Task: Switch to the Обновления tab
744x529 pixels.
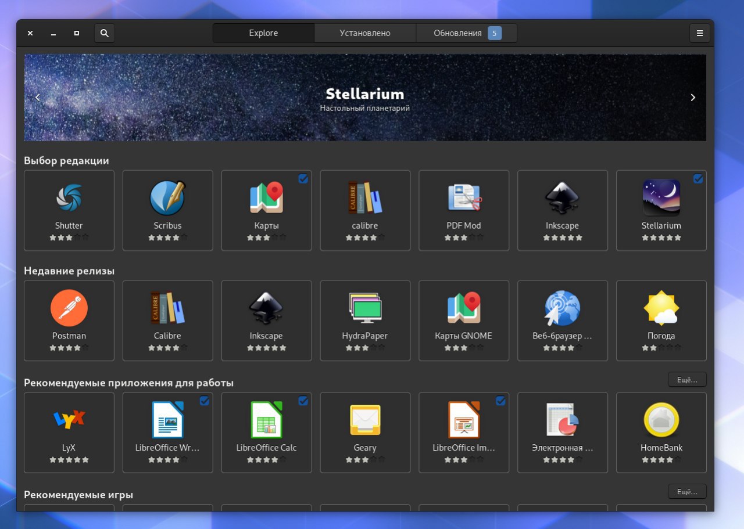Action: tap(466, 33)
